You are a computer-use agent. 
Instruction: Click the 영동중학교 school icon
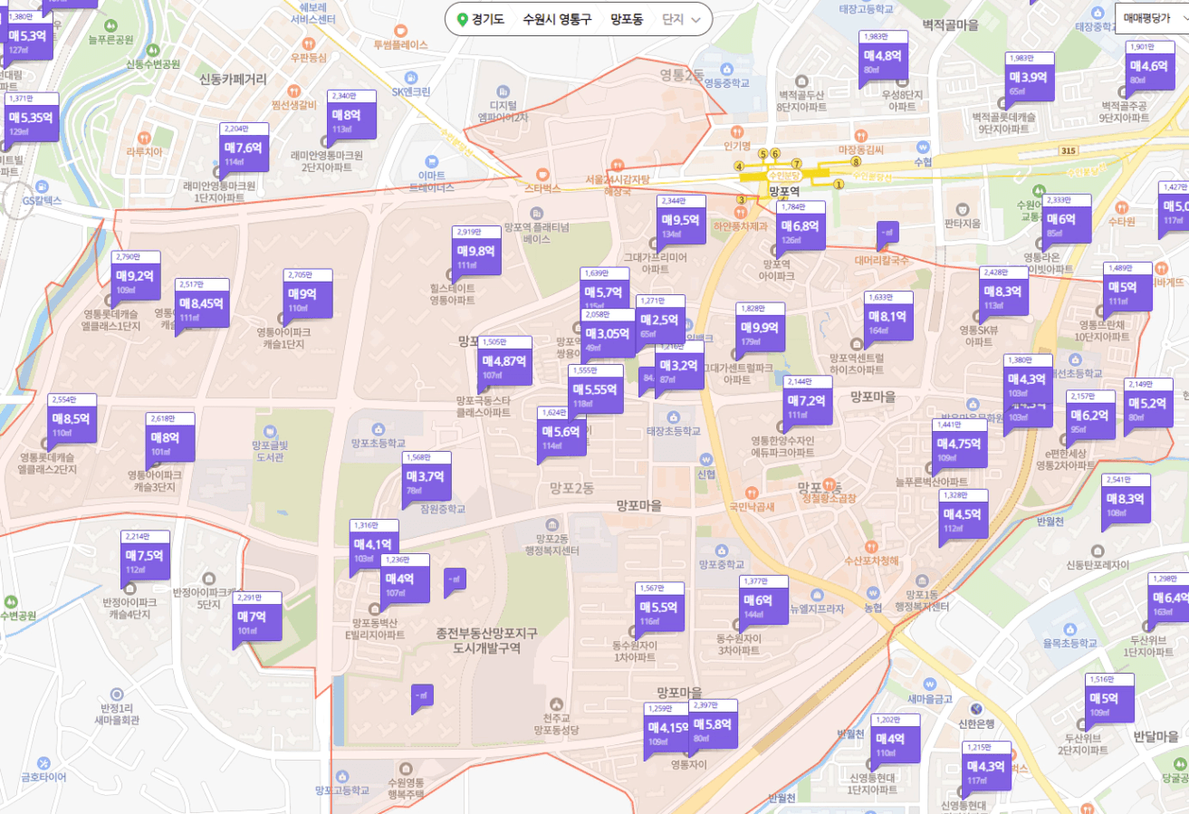[727, 69]
